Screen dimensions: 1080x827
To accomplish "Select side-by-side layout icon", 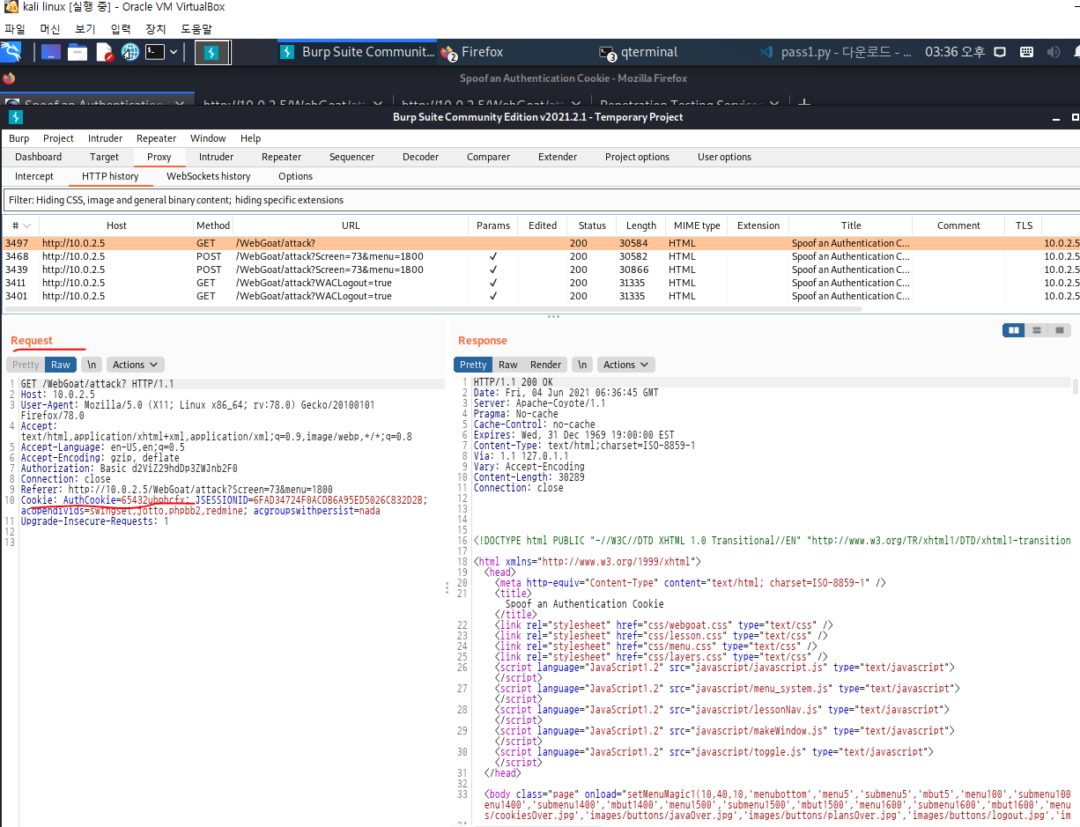I will coord(1014,330).
